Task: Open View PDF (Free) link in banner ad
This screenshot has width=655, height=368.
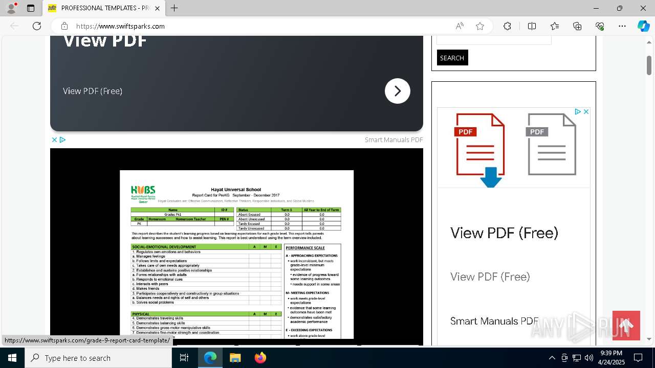Action: (x=93, y=91)
